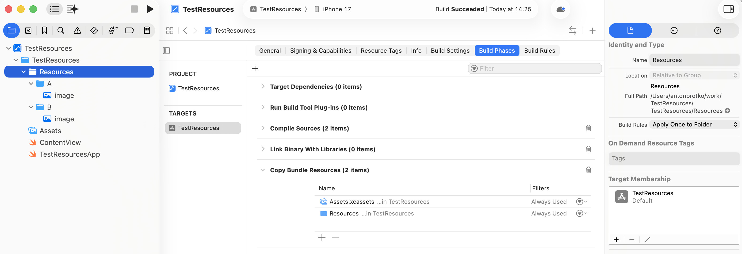Collapse folder A in the navigator
Viewport: 742px width, 254px height.
[x=31, y=84]
